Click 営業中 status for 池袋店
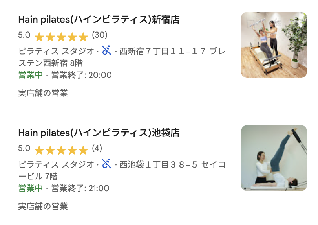Image resolution: width=318 pixels, height=225 pixels. point(31,188)
